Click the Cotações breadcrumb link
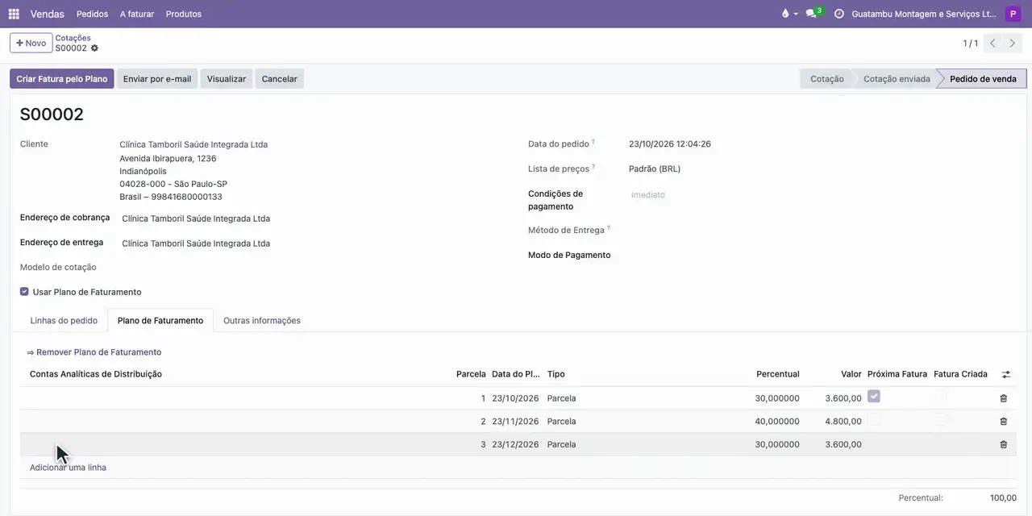Viewport: 1032px width, 516px height. pos(73,38)
